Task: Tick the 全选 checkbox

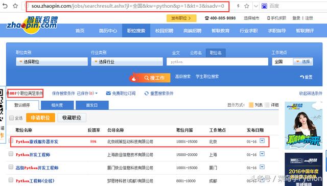Action: pos(11,118)
